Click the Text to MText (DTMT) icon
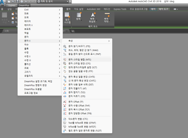 click(x=65, y=123)
